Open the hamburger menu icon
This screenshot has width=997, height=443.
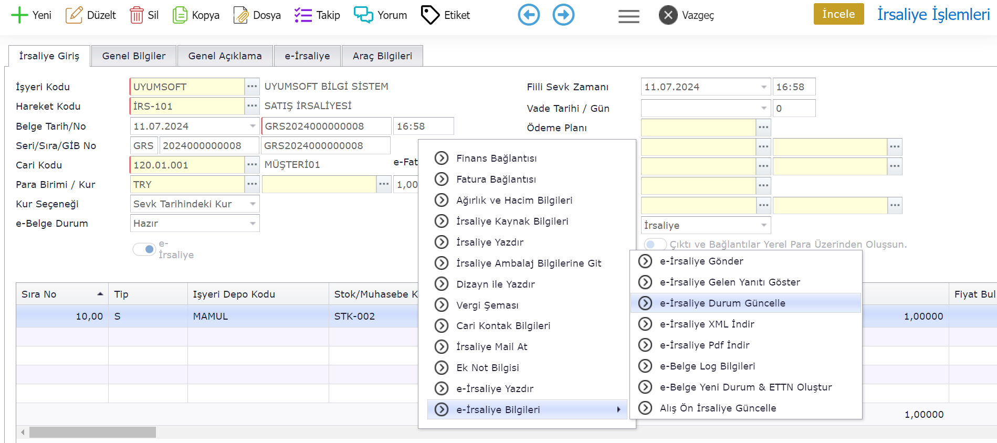click(628, 16)
